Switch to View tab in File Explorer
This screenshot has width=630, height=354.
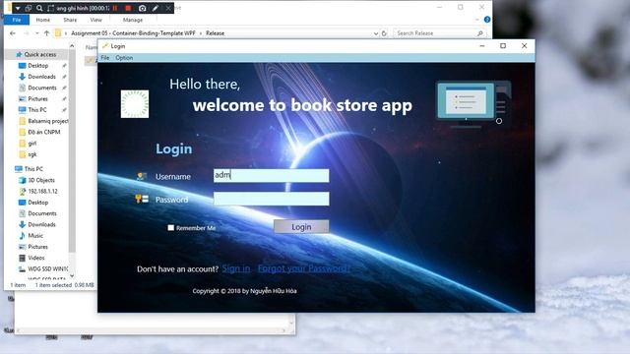tap(96, 20)
